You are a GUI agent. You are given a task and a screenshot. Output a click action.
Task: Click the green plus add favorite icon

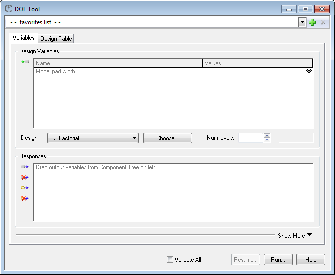click(313, 22)
